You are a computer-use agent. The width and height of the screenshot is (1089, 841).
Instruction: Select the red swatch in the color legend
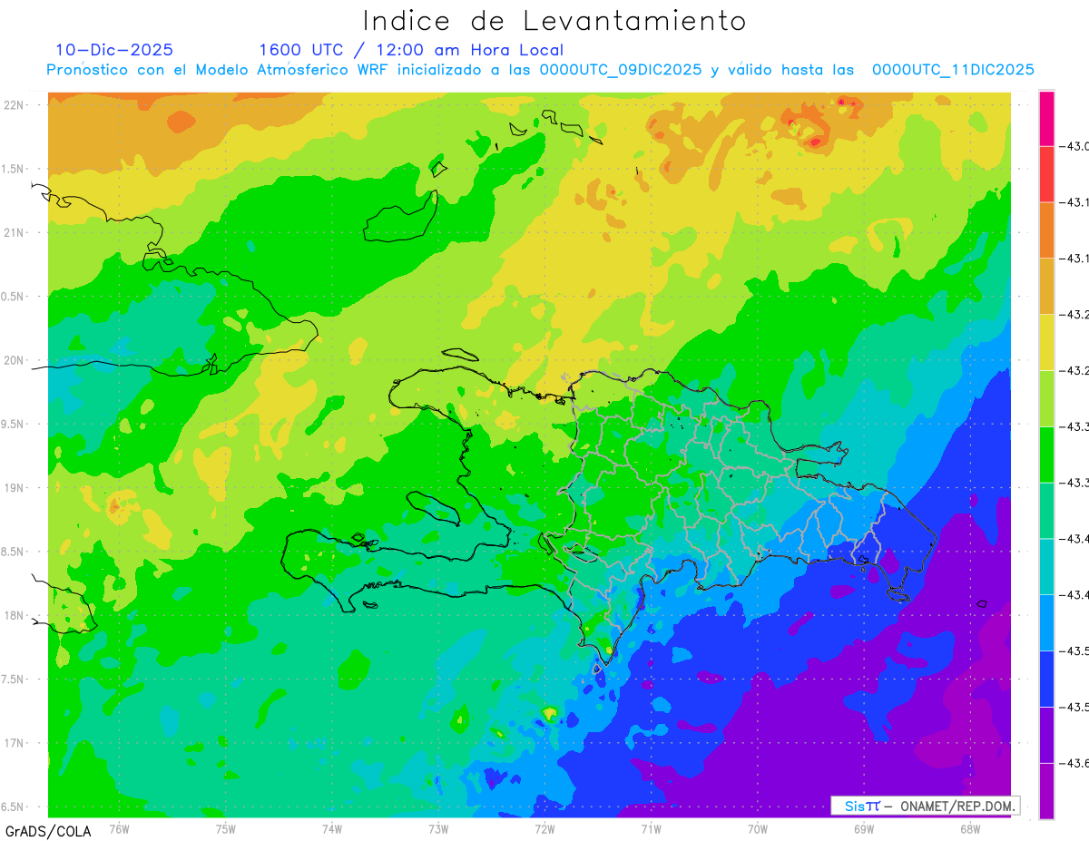(1046, 173)
